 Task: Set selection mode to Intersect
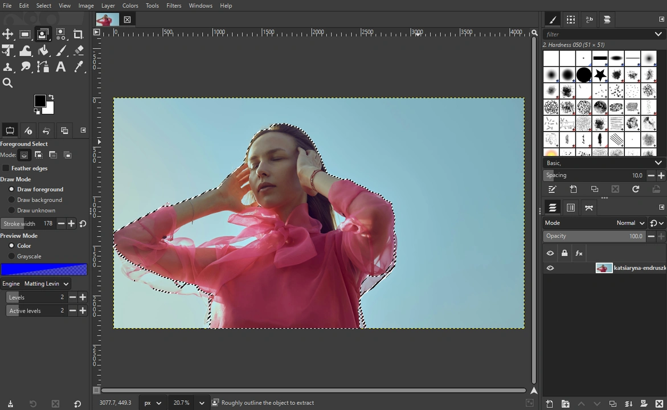(68, 155)
